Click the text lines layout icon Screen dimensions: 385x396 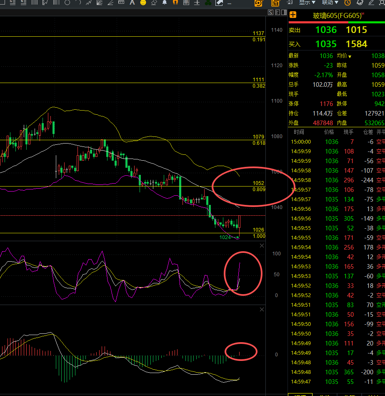(277, 13)
